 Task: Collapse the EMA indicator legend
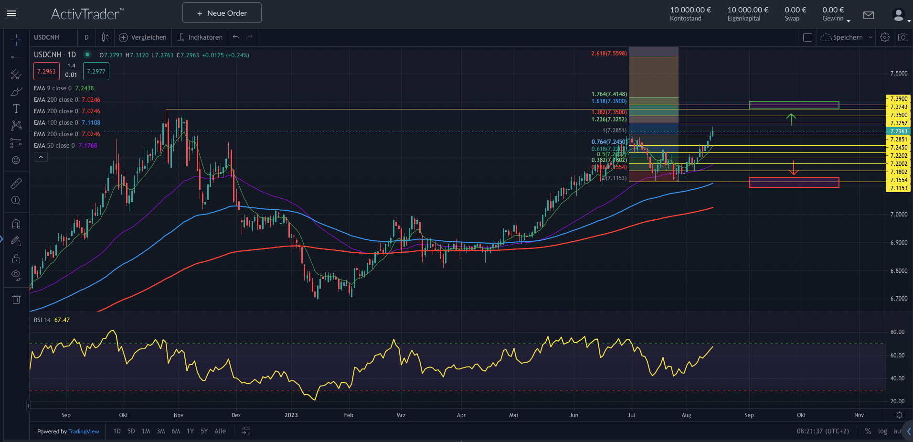pyautogui.click(x=41, y=156)
